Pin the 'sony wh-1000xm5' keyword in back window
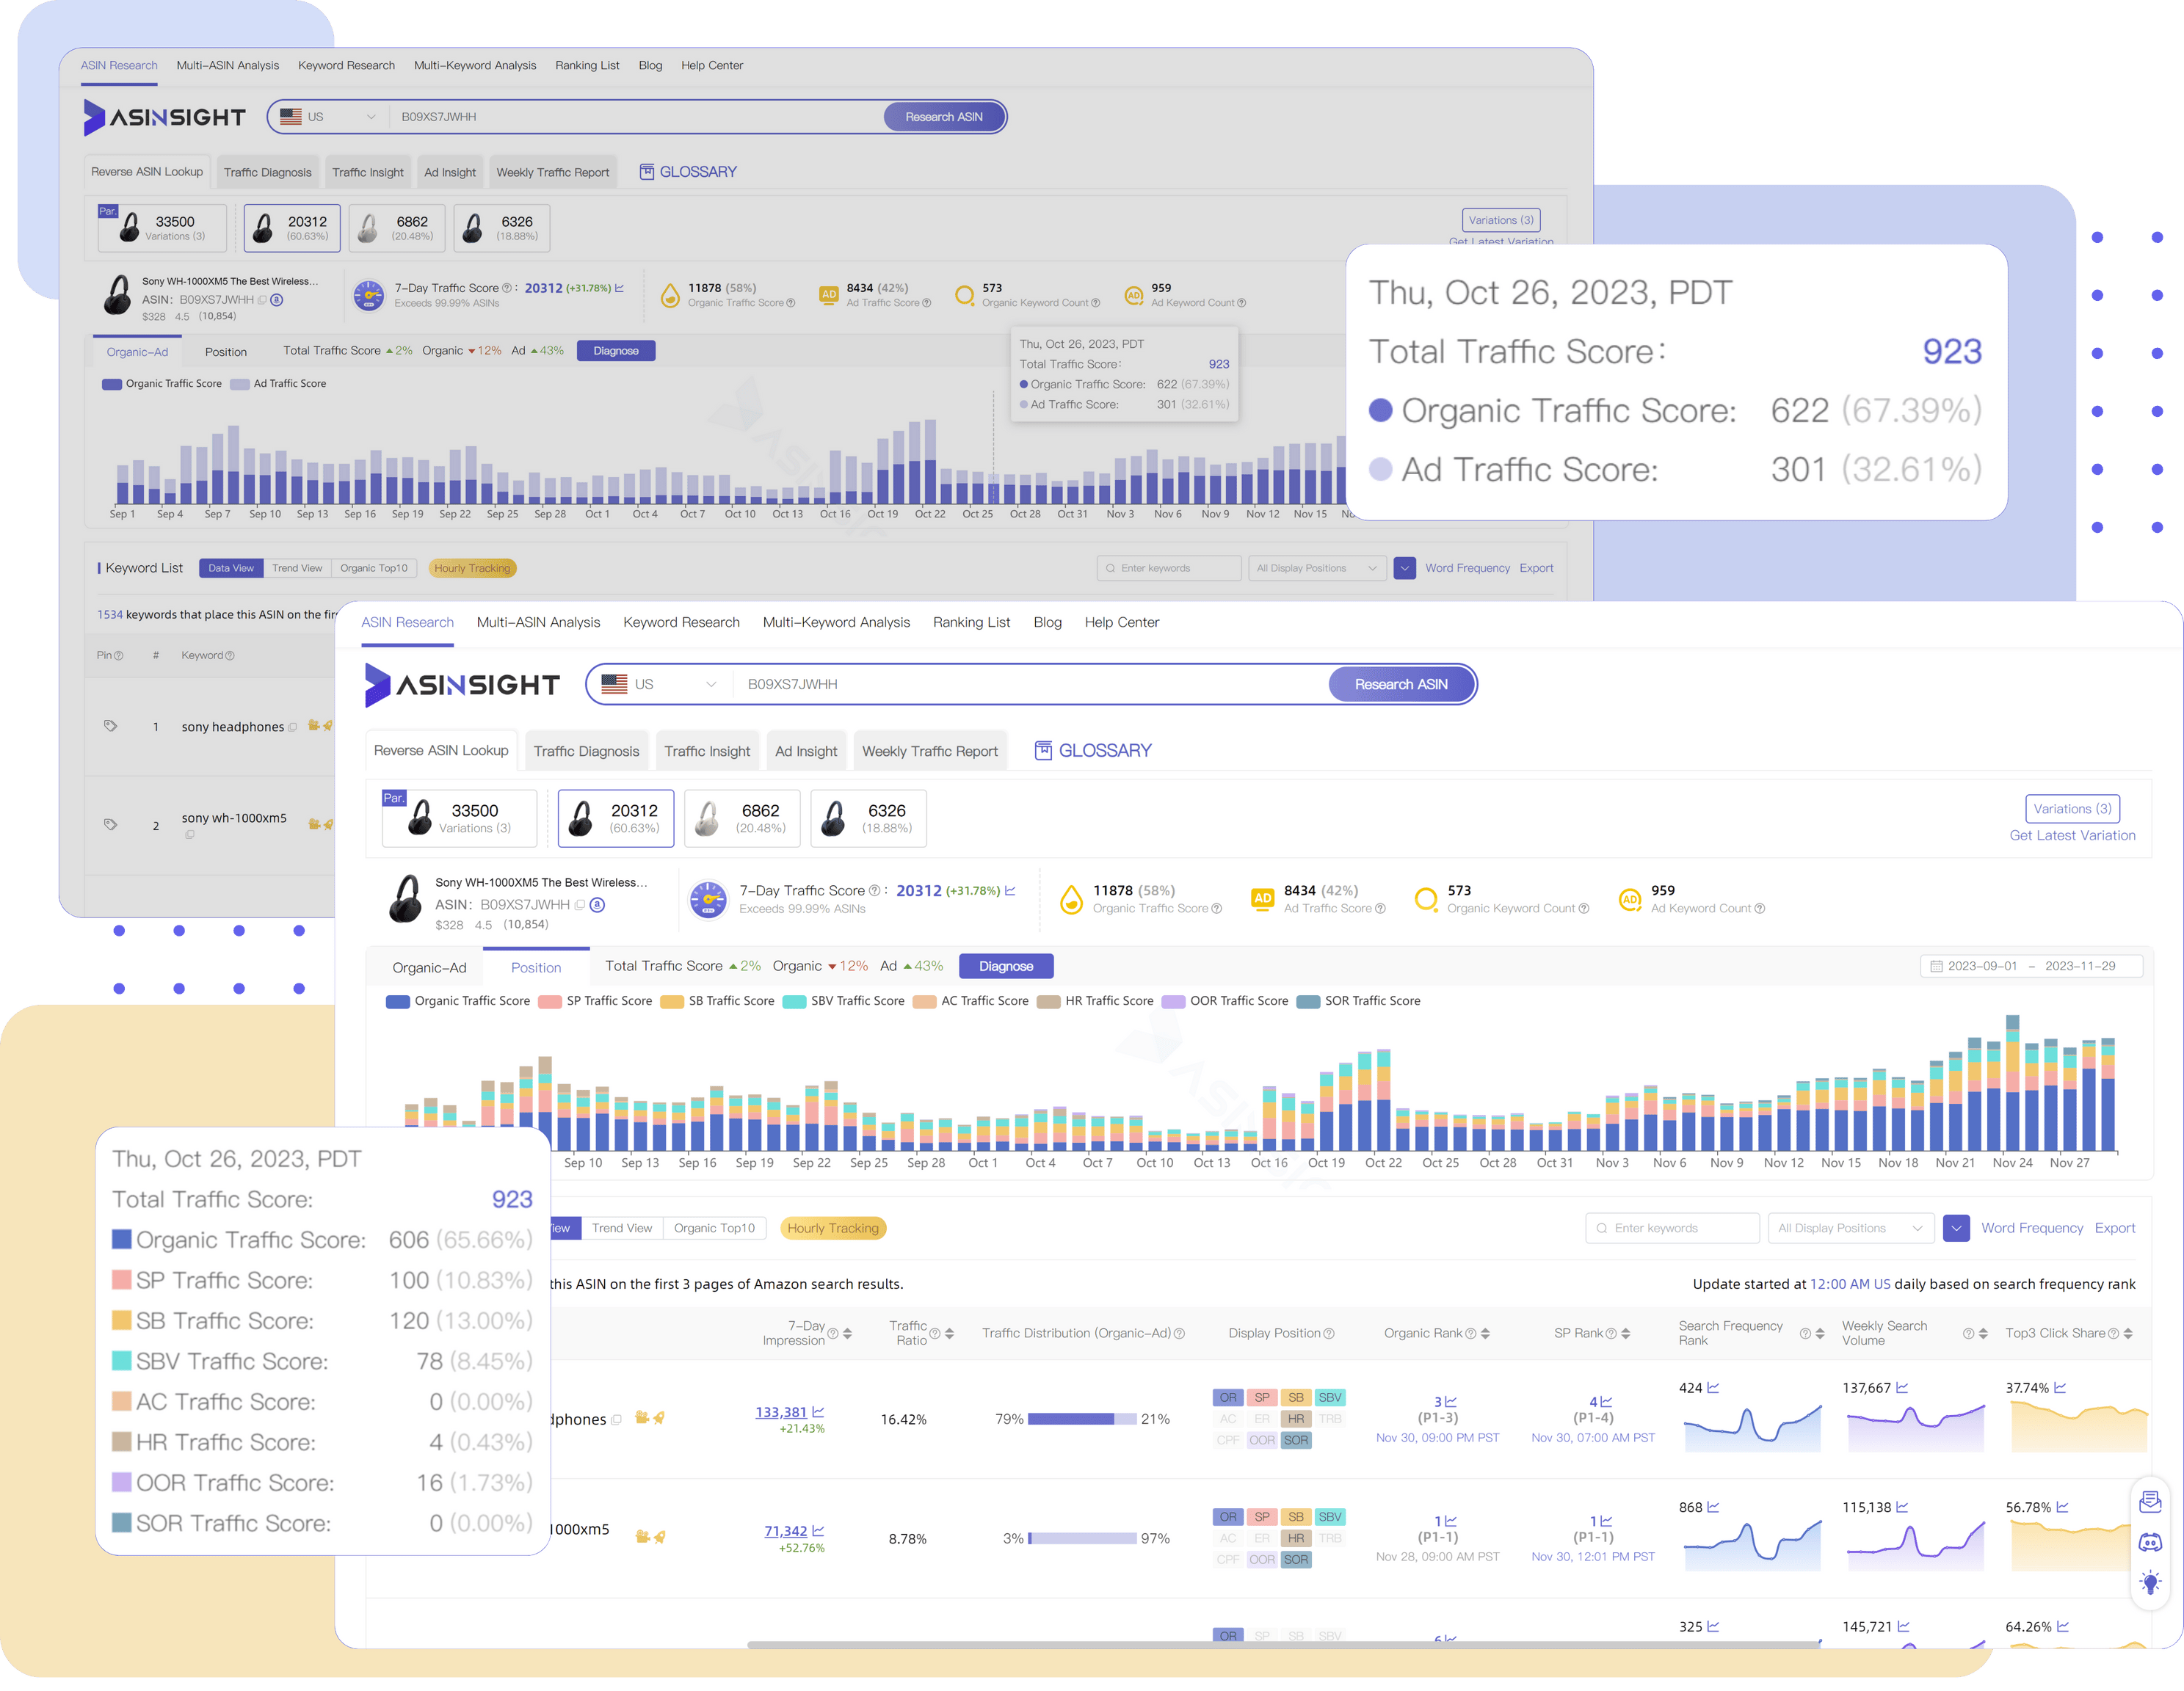This screenshot has width=2184, height=1691. coord(111,825)
